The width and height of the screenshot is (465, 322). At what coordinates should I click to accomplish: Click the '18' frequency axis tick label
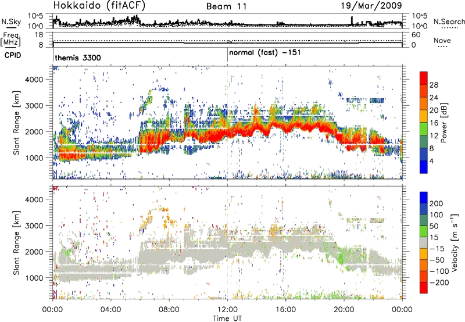[39, 35]
